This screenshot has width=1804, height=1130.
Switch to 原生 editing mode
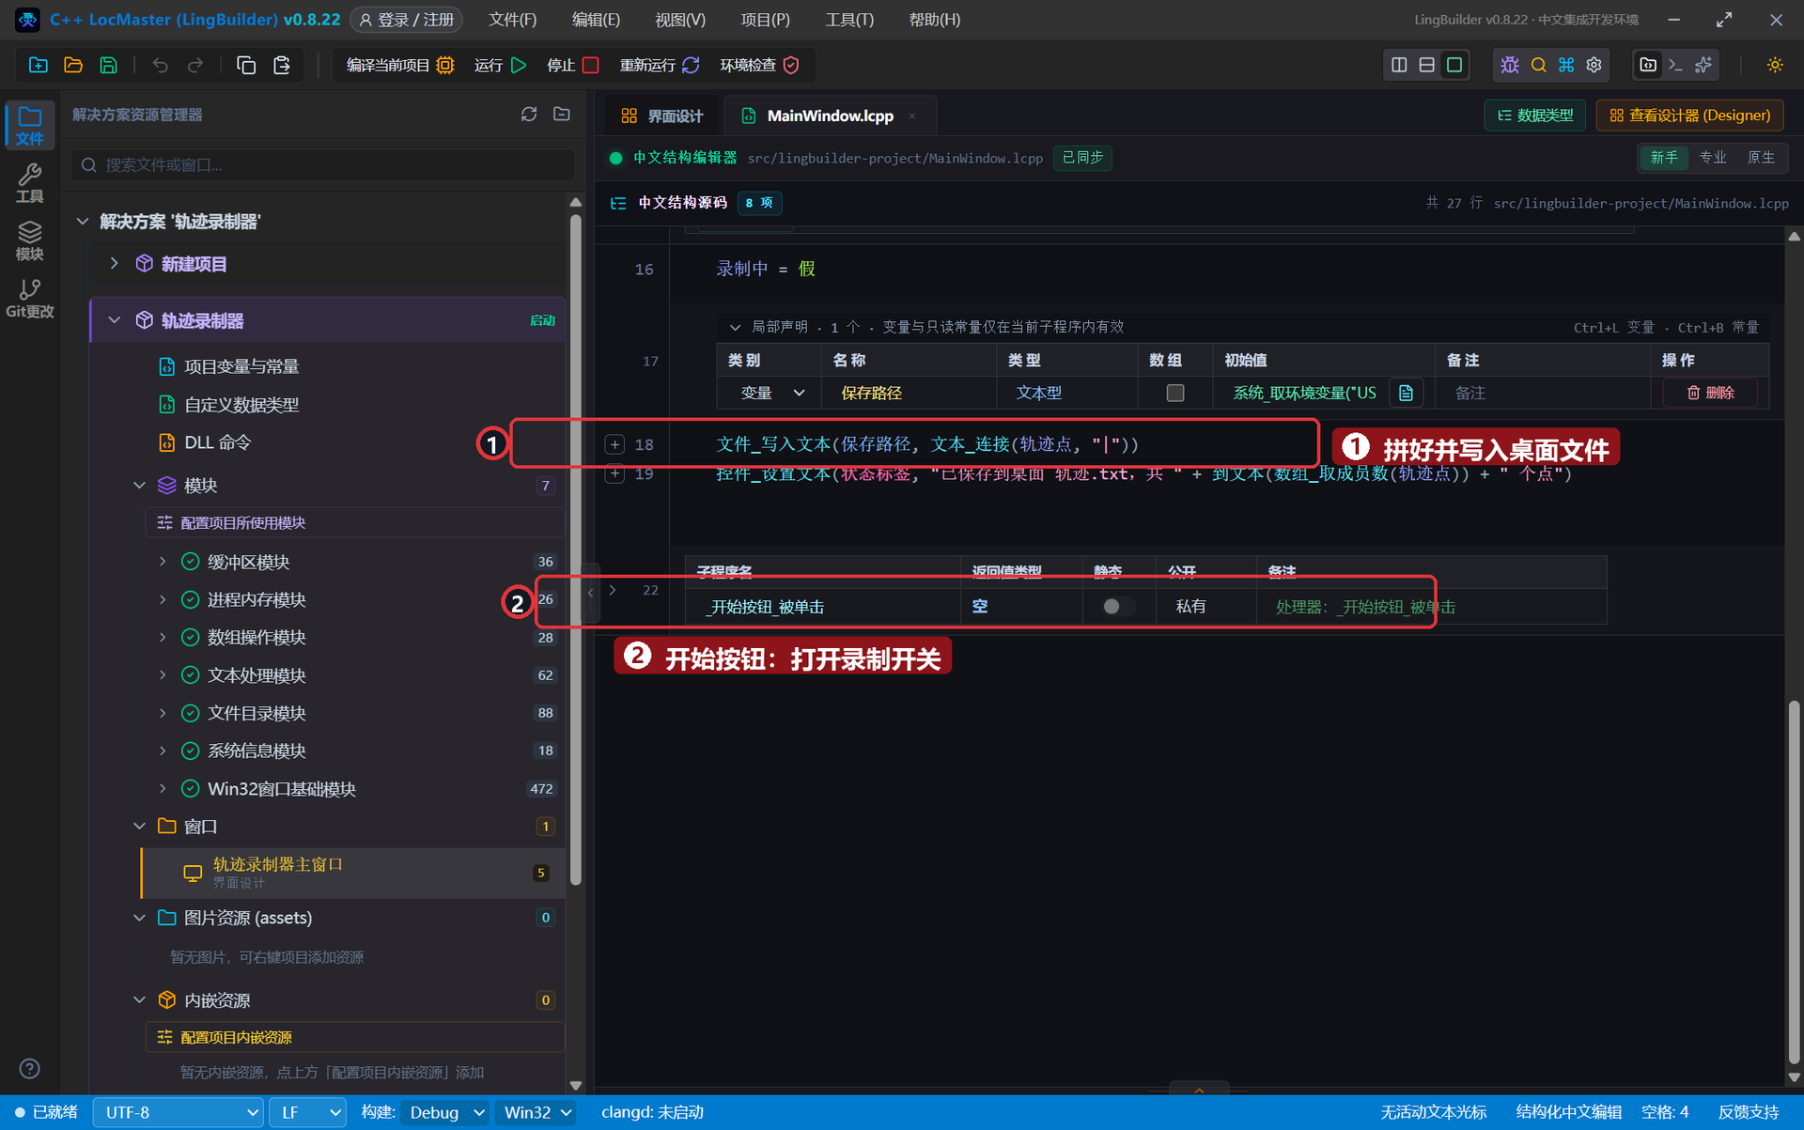pos(1761,157)
